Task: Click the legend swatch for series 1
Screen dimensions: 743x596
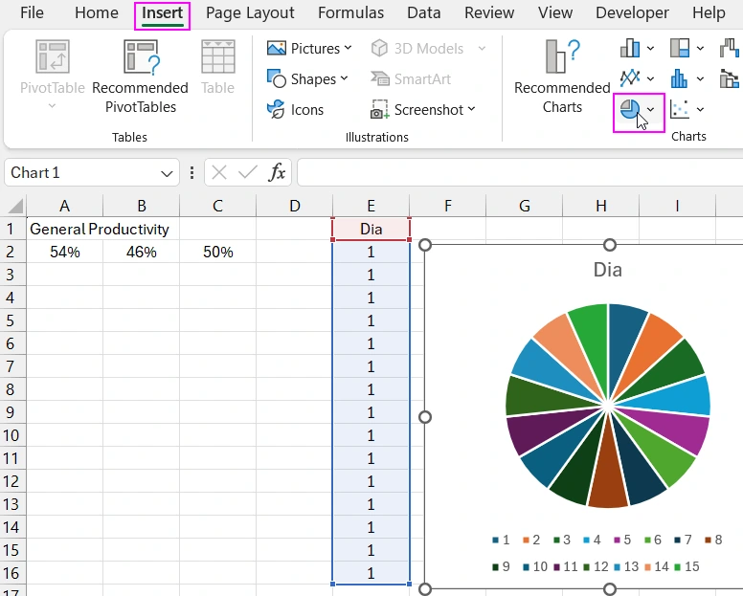Action: coord(496,541)
